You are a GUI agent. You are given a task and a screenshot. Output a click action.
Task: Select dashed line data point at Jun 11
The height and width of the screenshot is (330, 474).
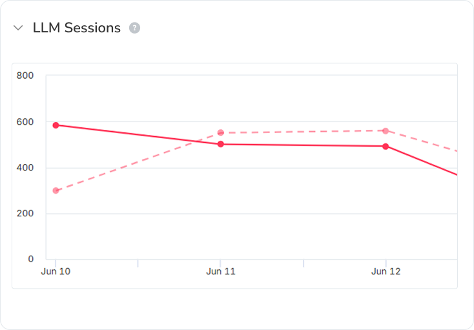[x=221, y=133]
